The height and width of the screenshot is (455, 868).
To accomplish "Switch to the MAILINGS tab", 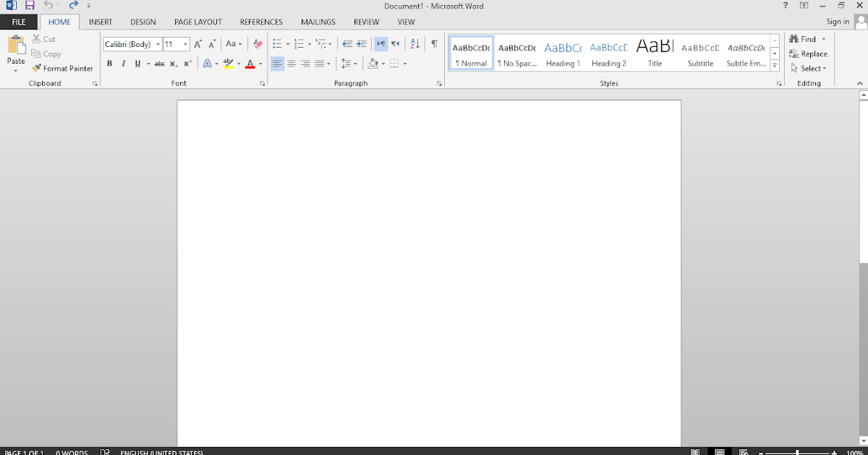I will coord(318,22).
